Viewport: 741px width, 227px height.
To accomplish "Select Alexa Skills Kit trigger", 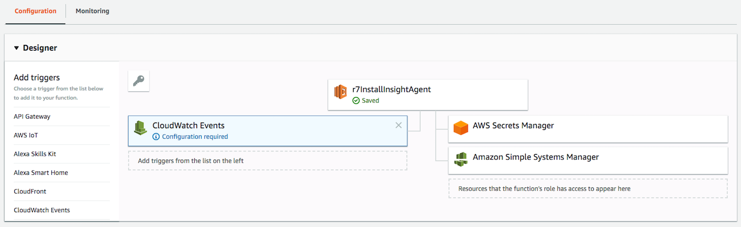I will click(35, 154).
